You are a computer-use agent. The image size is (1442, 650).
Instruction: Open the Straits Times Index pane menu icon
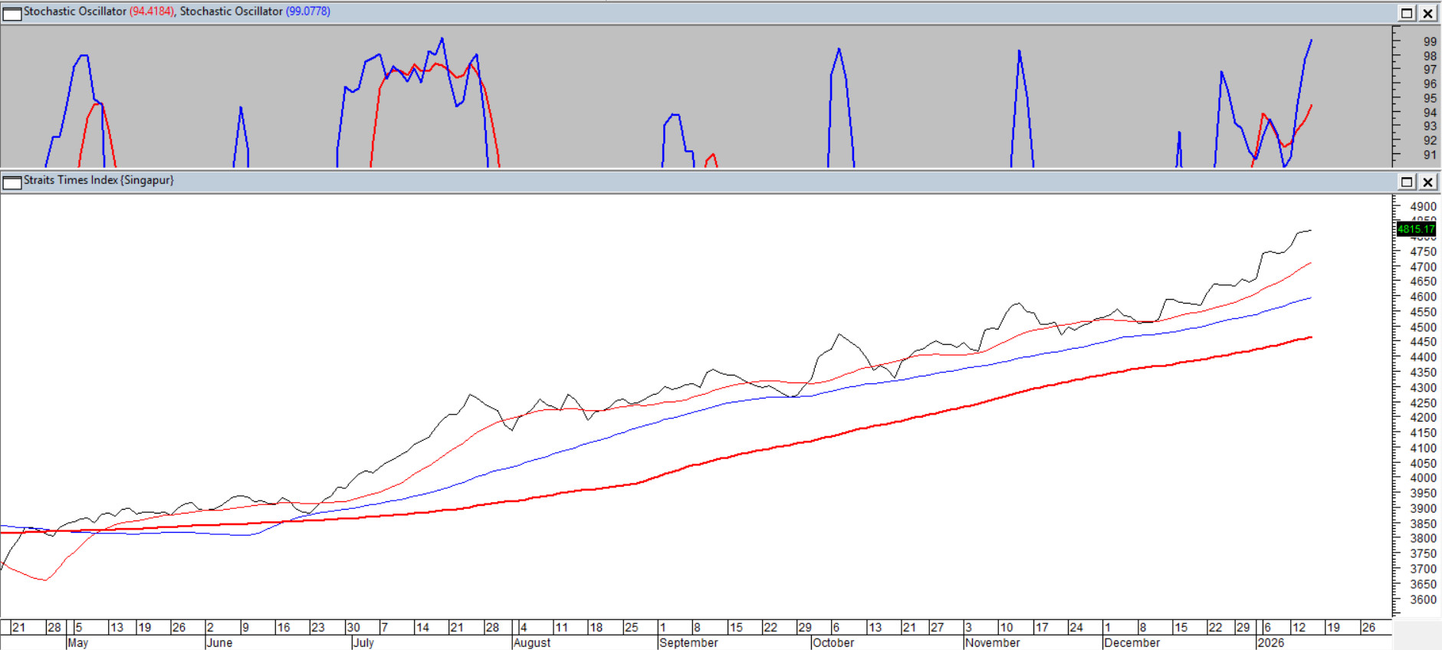click(12, 182)
